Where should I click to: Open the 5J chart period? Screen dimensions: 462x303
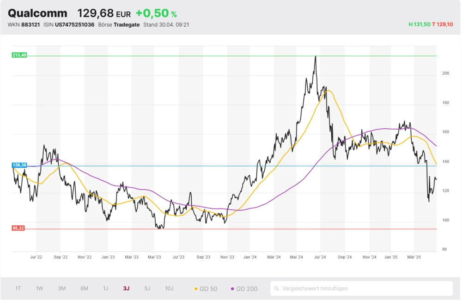(x=147, y=289)
